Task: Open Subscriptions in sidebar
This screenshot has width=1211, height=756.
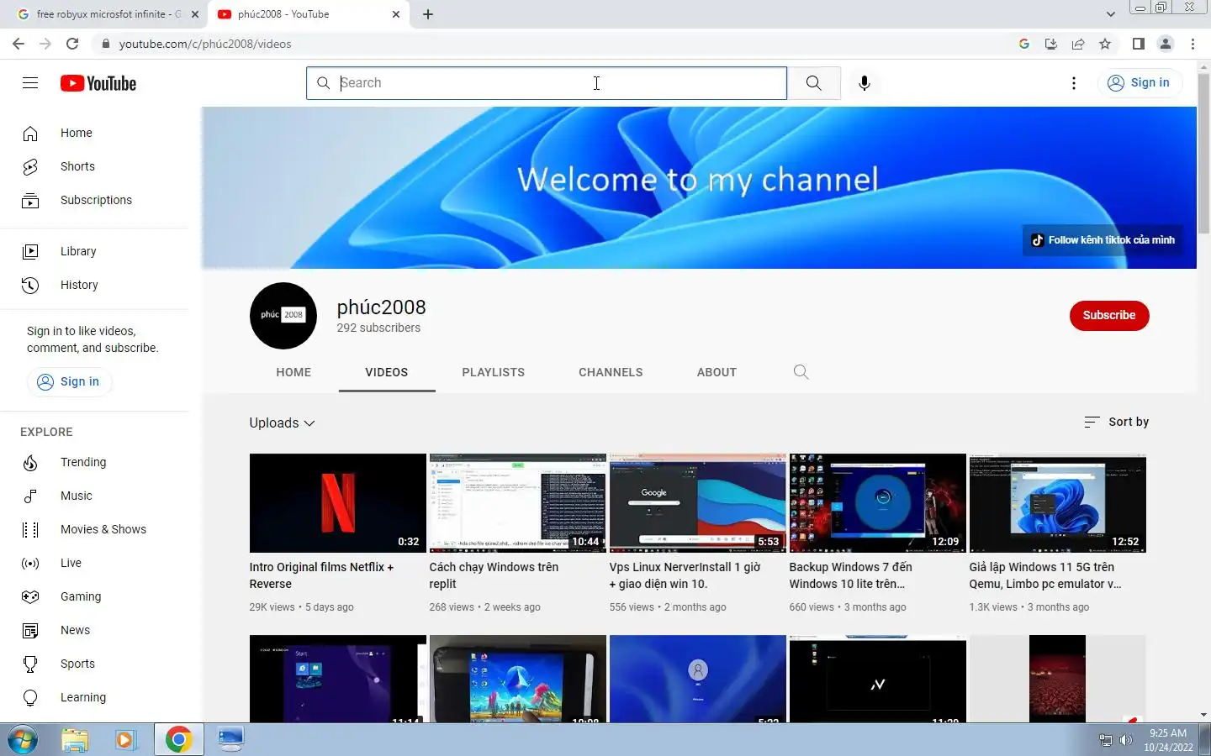Action: pyautogui.click(x=94, y=200)
